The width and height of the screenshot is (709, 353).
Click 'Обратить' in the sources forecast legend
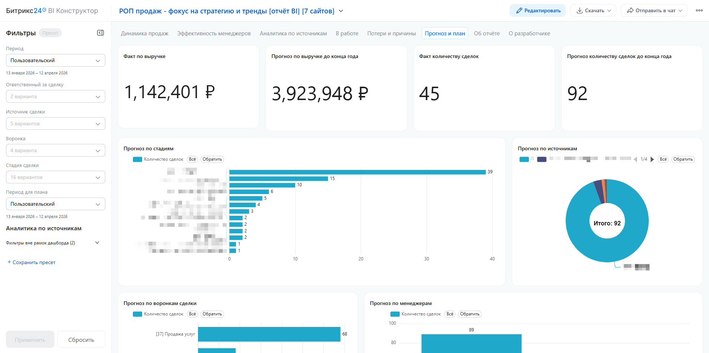pos(683,160)
